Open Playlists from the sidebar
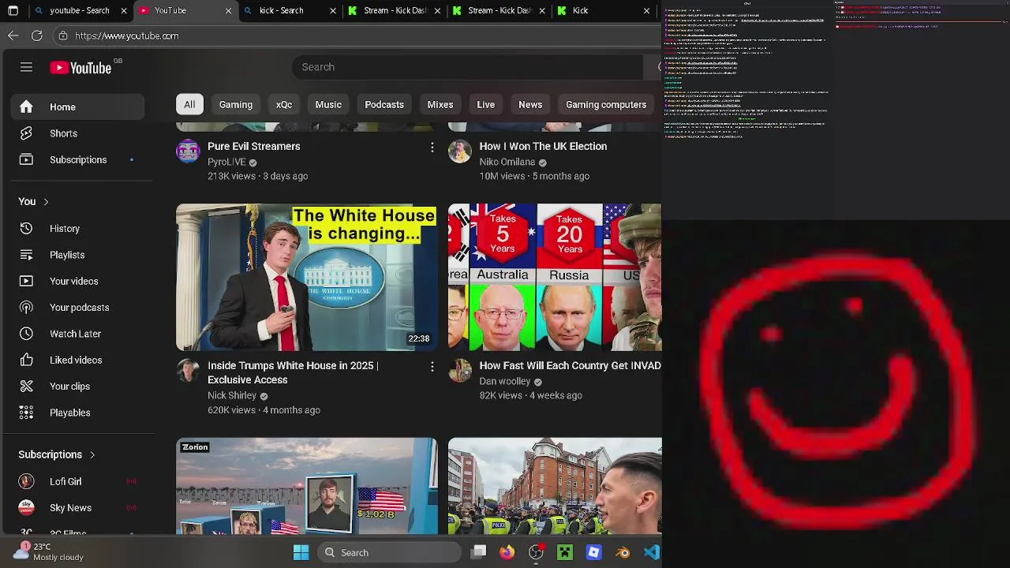Viewport: 1010px width, 568px height. click(x=77, y=255)
